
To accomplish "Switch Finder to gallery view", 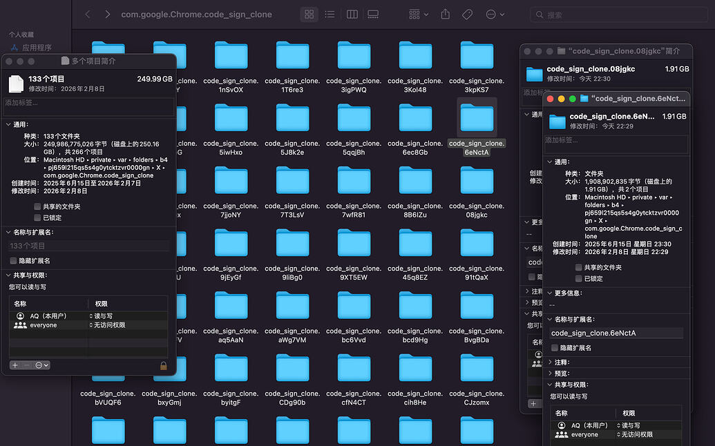I will click(x=373, y=14).
